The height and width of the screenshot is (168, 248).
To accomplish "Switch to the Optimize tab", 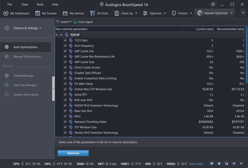I will (152, 13).
